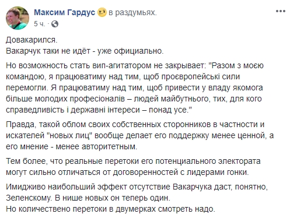Open the three-dots post options menu
Screen dimensions: 290x214
[281, 11]
